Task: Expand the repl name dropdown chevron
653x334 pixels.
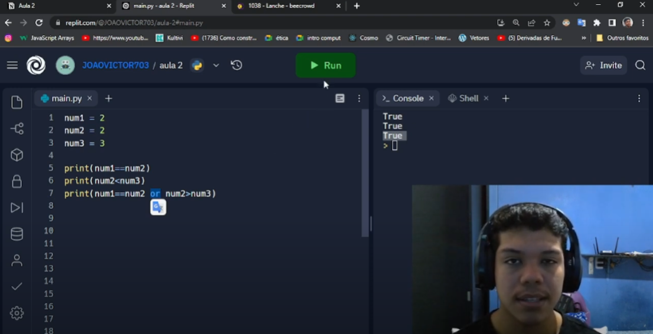Action: click(x=216, y=65)
